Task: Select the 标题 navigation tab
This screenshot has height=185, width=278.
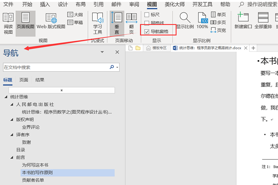Action: pos(7,80)
